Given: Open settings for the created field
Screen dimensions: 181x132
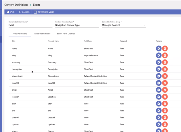Looking at the screenshot, I should [x=159, y=117].
